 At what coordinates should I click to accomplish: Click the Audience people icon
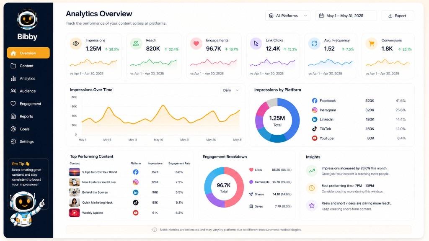click(13, 91)
